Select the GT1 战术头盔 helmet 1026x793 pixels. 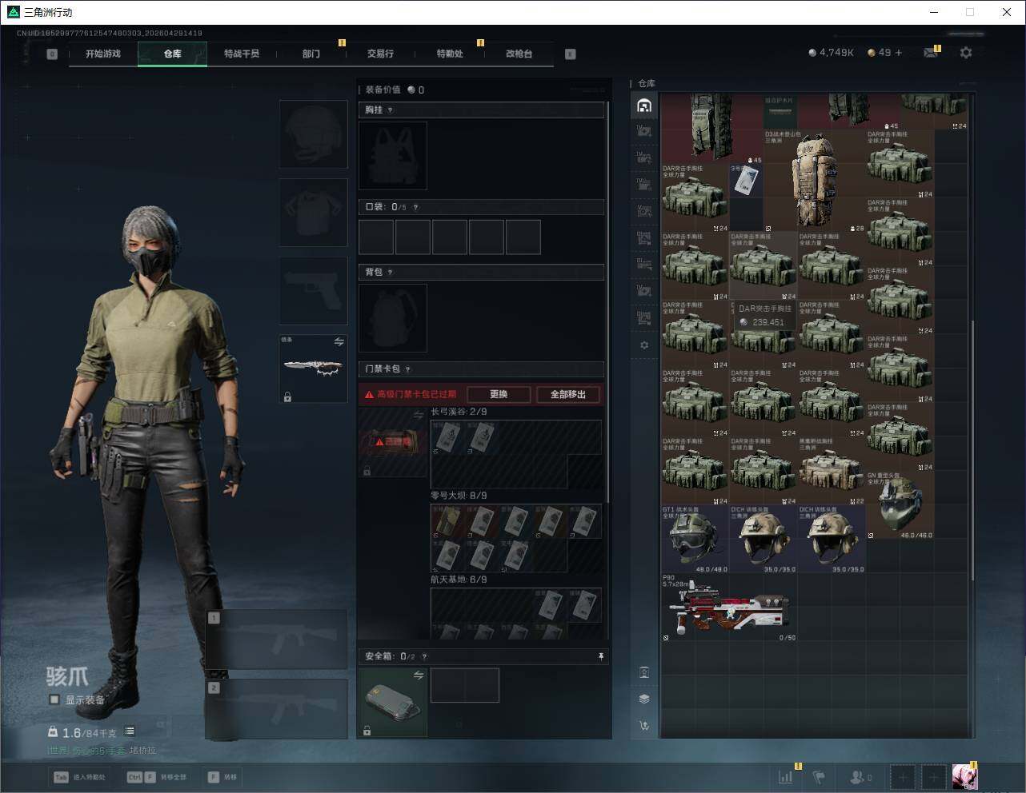point(695,539)
